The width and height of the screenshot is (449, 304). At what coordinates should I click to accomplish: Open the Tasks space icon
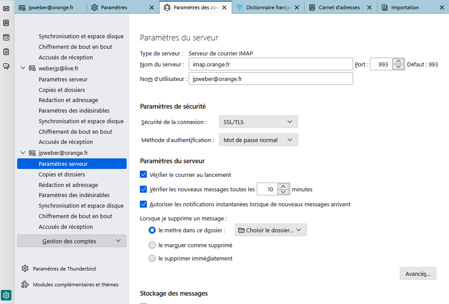[6, 52]
